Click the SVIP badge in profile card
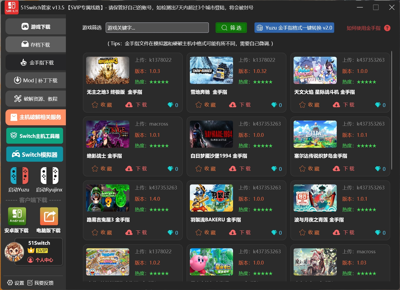400x290 pixels. pyautogui.click(x=42, y=251)
